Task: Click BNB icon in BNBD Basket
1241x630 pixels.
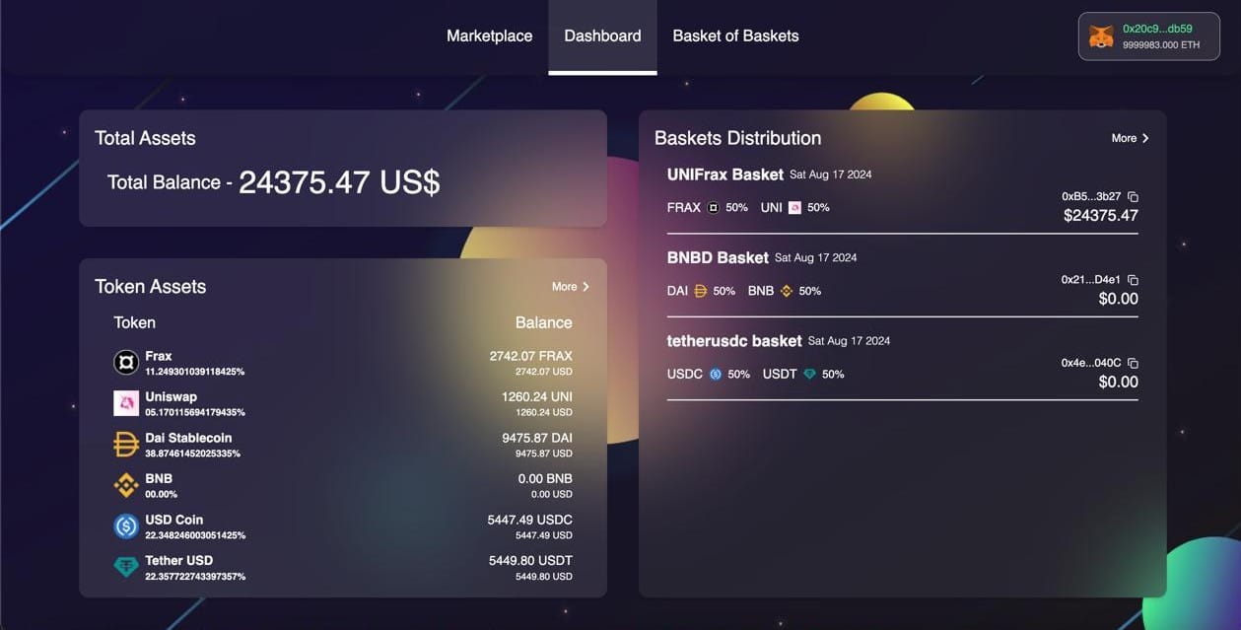Action: click(787, 291)
